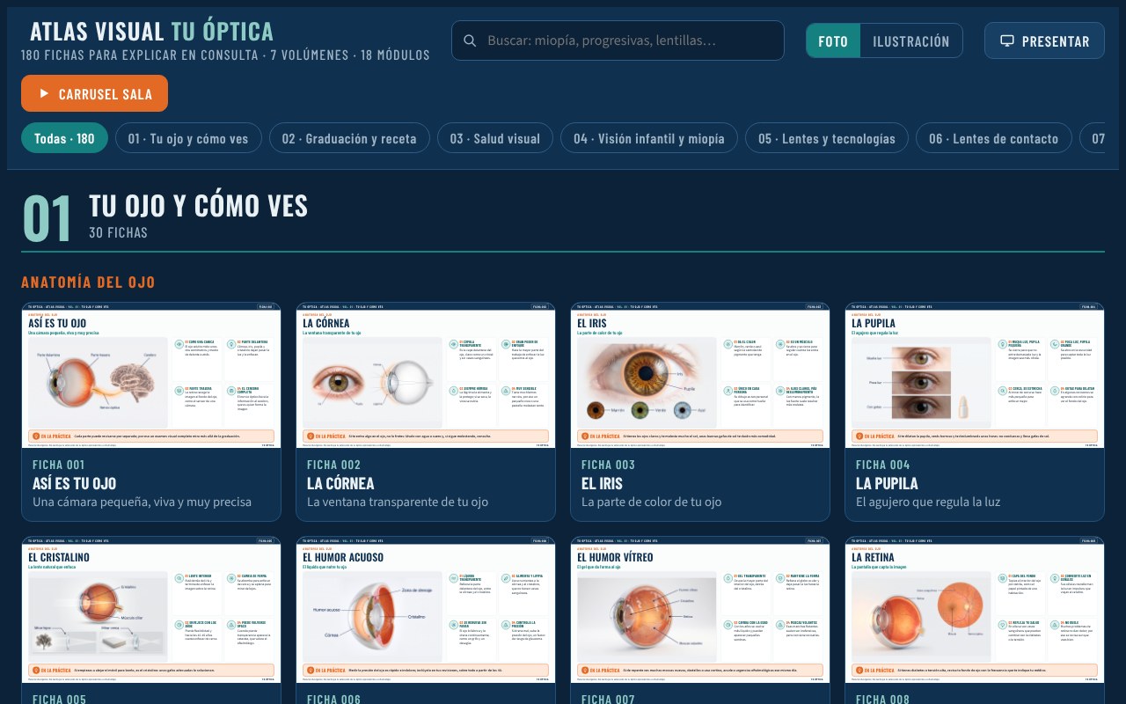
Task: Open the 'La córnea' slide thumbnail
Action: tap(426, 376)
